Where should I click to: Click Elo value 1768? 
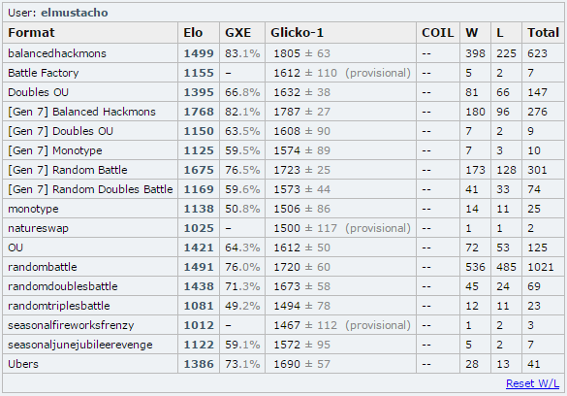[x=199, y=112]
